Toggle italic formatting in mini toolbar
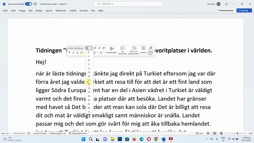 point(73,53)
